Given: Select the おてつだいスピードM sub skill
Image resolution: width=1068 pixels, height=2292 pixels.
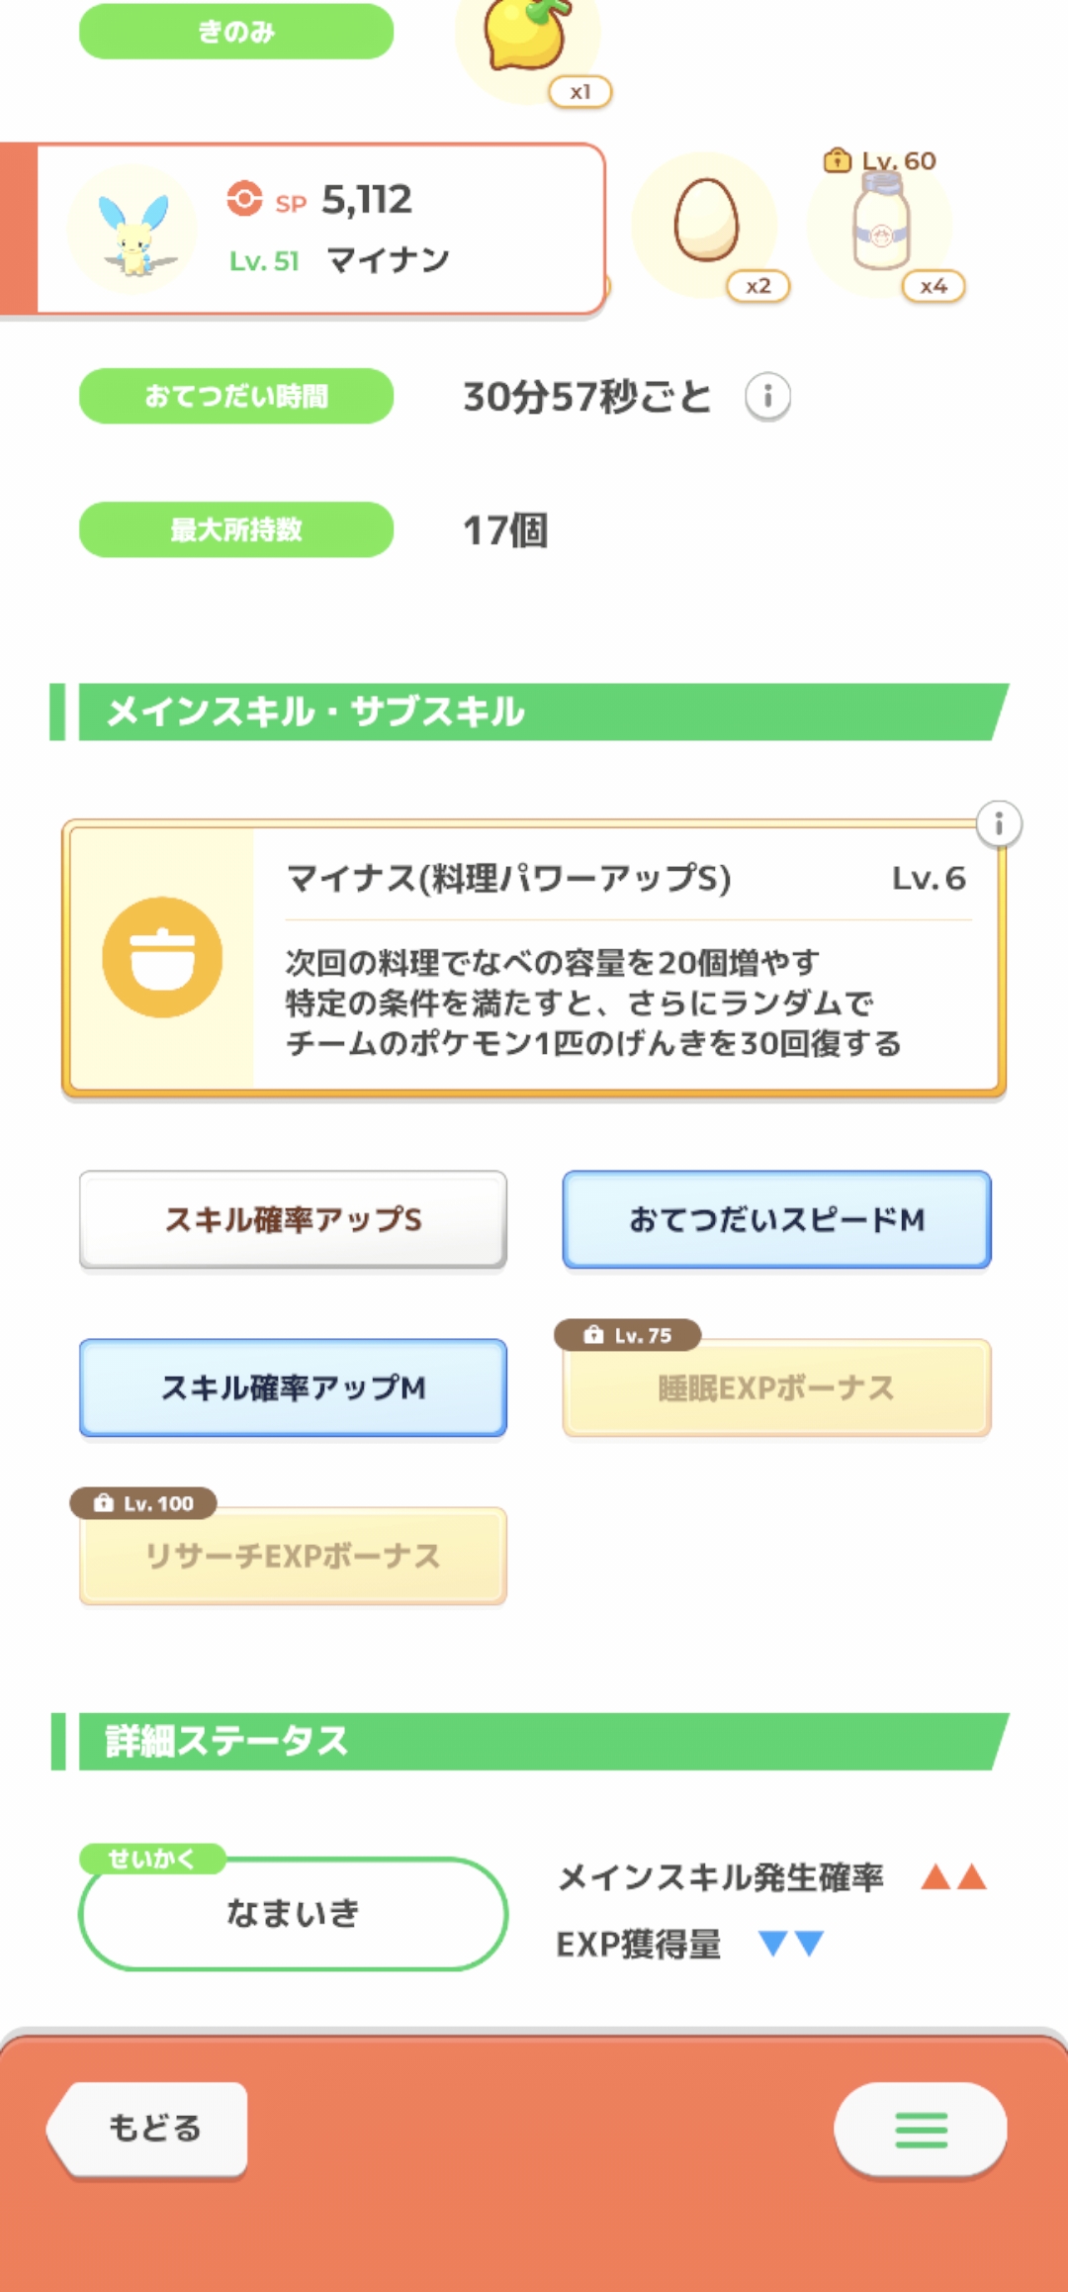Looking at the screenshot, I should pos(776,1219).
